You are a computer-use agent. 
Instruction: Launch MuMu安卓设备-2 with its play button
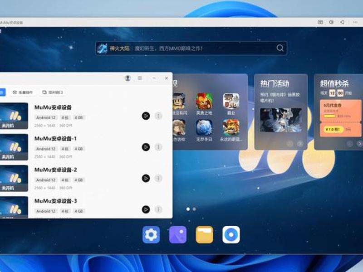pyautogui.click(x=146, y=178)
